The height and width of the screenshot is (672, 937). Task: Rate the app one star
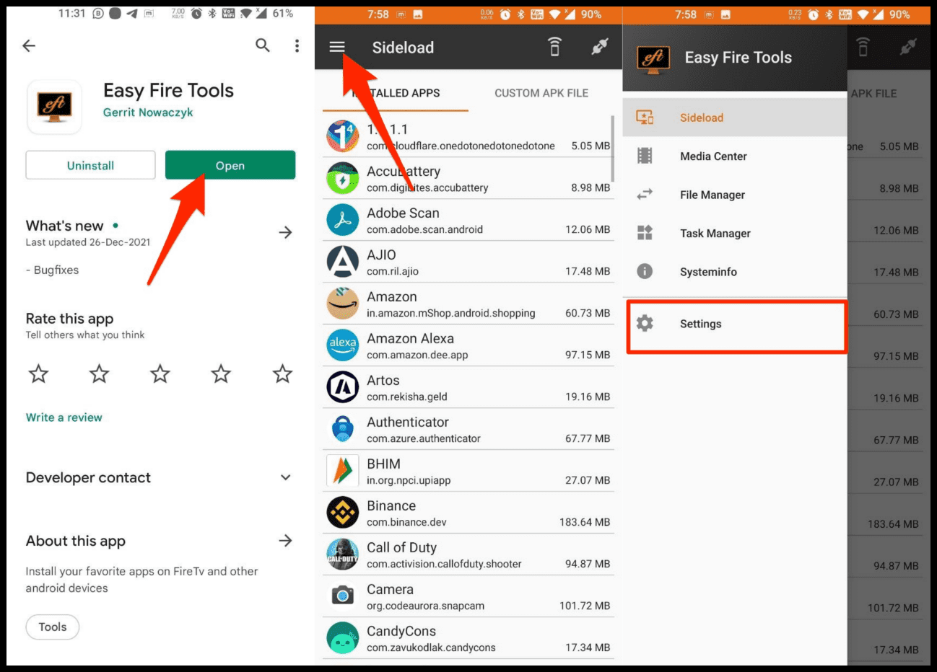pos(38,373)
